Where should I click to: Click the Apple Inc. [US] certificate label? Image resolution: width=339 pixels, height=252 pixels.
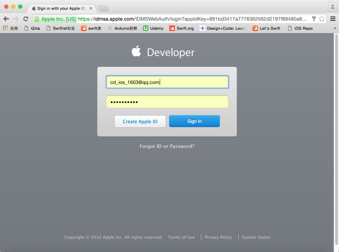pos(59,19)
